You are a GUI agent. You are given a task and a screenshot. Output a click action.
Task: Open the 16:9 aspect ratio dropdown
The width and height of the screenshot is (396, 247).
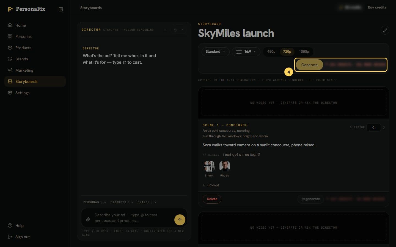[x=246, y=52]
